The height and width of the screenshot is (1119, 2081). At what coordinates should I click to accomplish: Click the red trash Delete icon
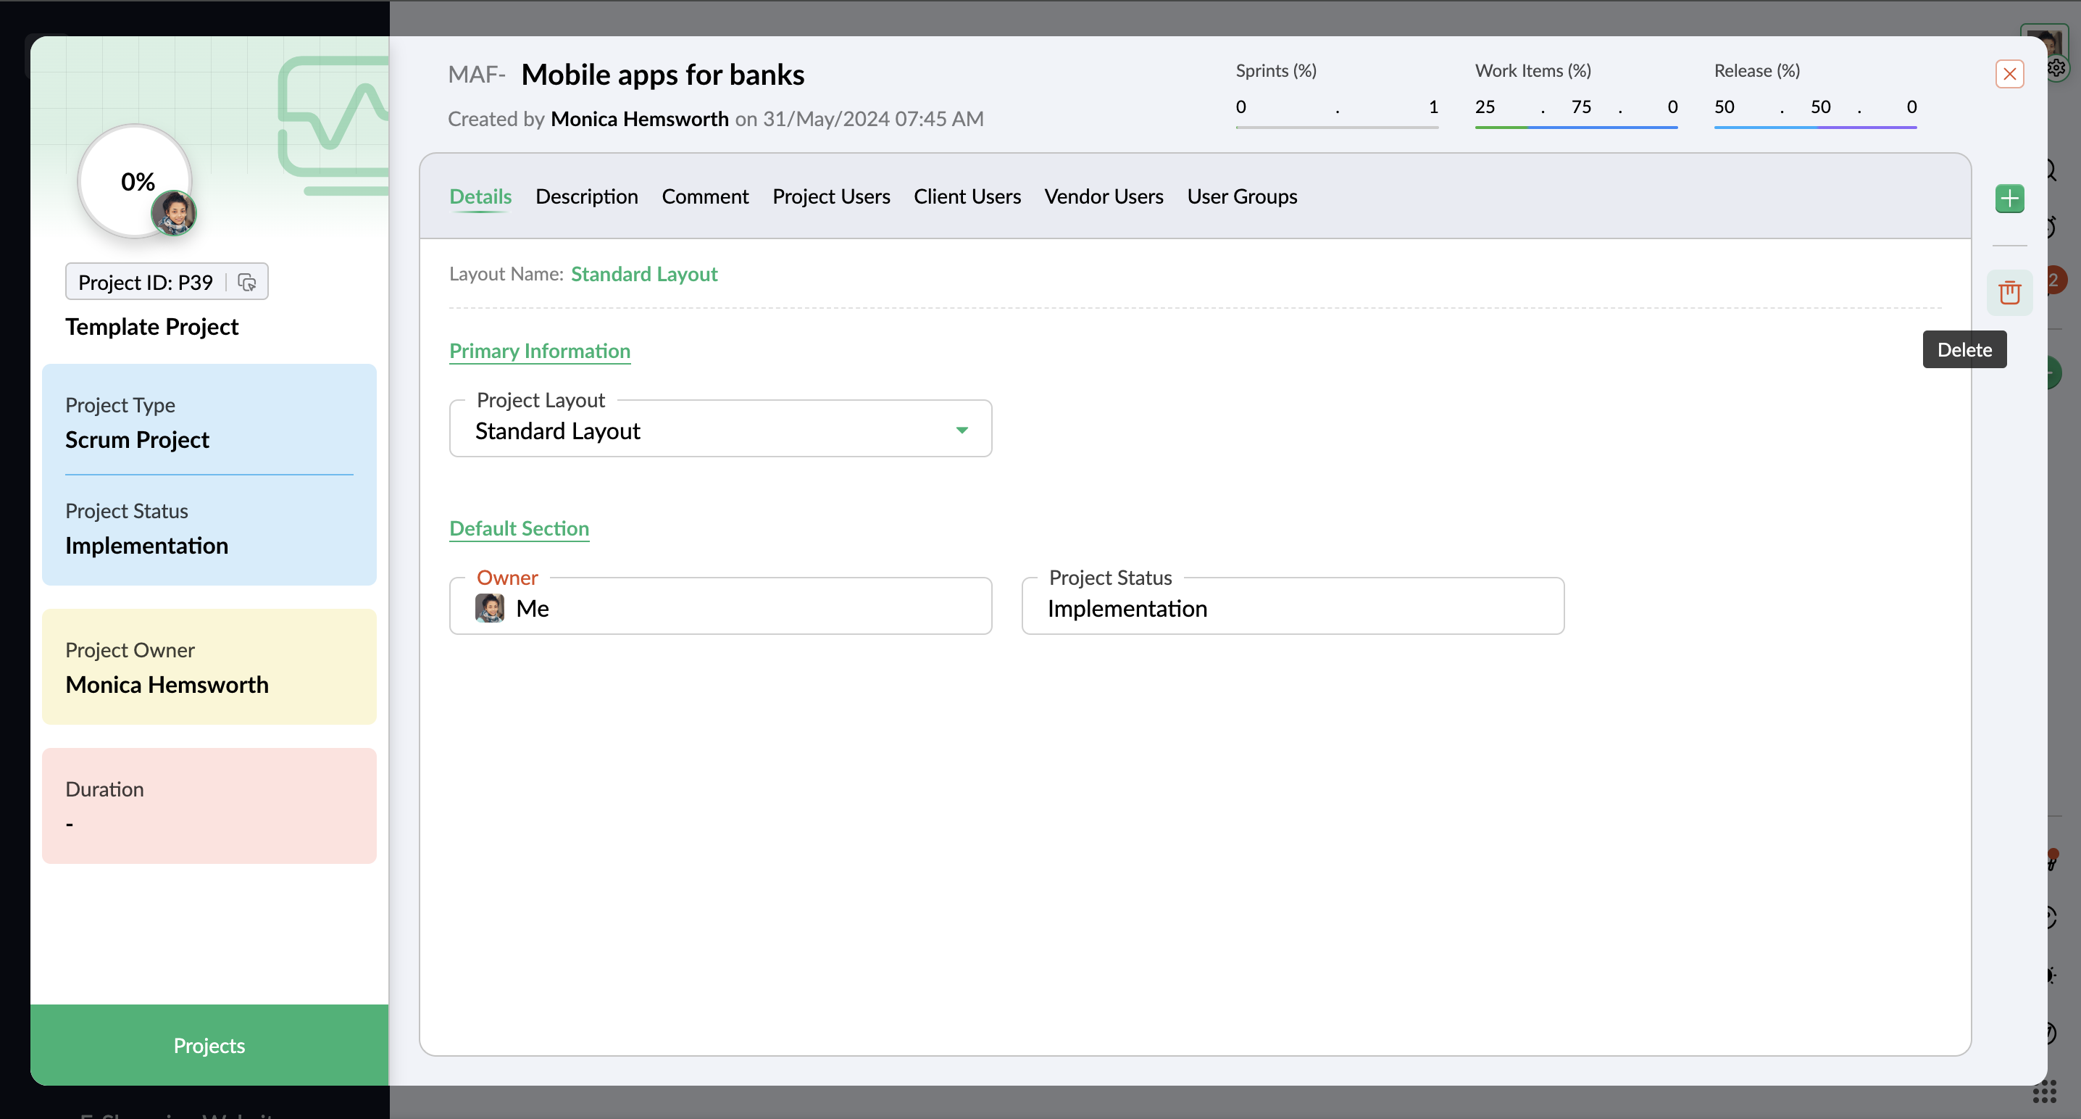click(x=2009, y=293)
